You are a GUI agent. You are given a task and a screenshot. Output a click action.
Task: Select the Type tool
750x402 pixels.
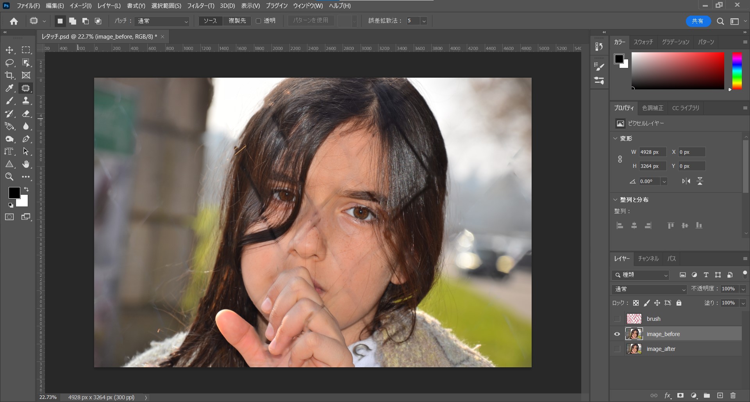(9, 151)
